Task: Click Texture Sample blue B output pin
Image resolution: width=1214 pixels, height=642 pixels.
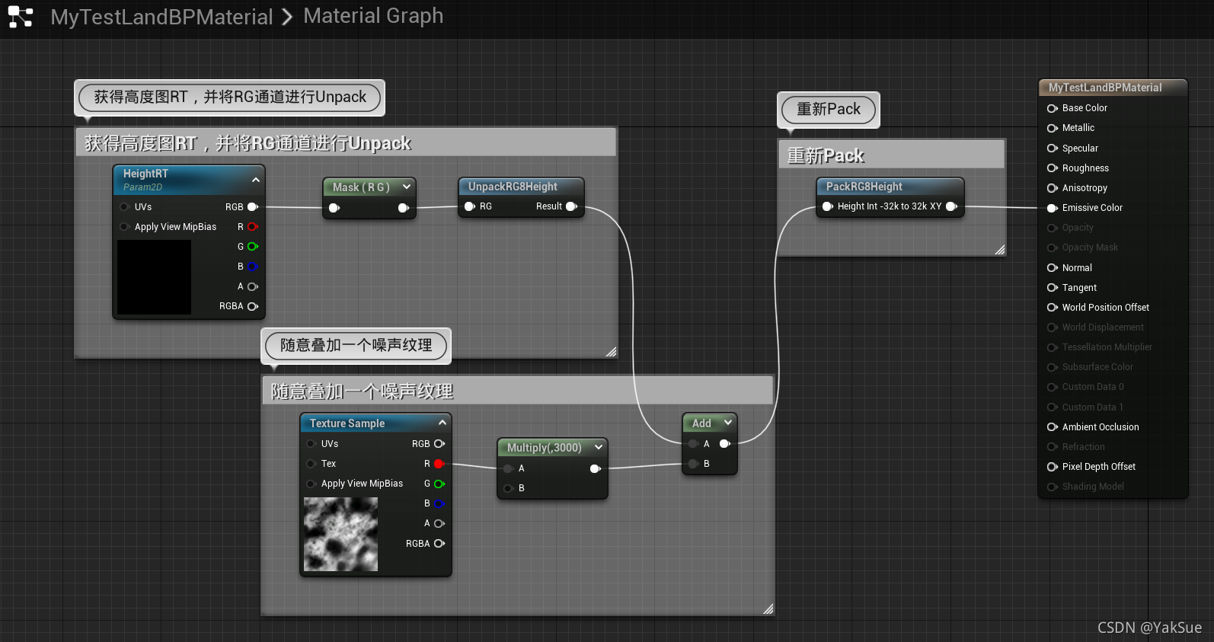Action: tap(439, 503)
